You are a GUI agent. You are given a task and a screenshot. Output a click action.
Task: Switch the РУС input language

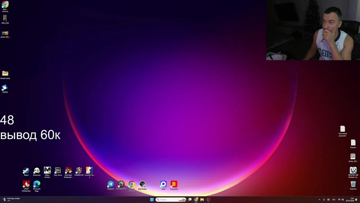pos(334,200)
